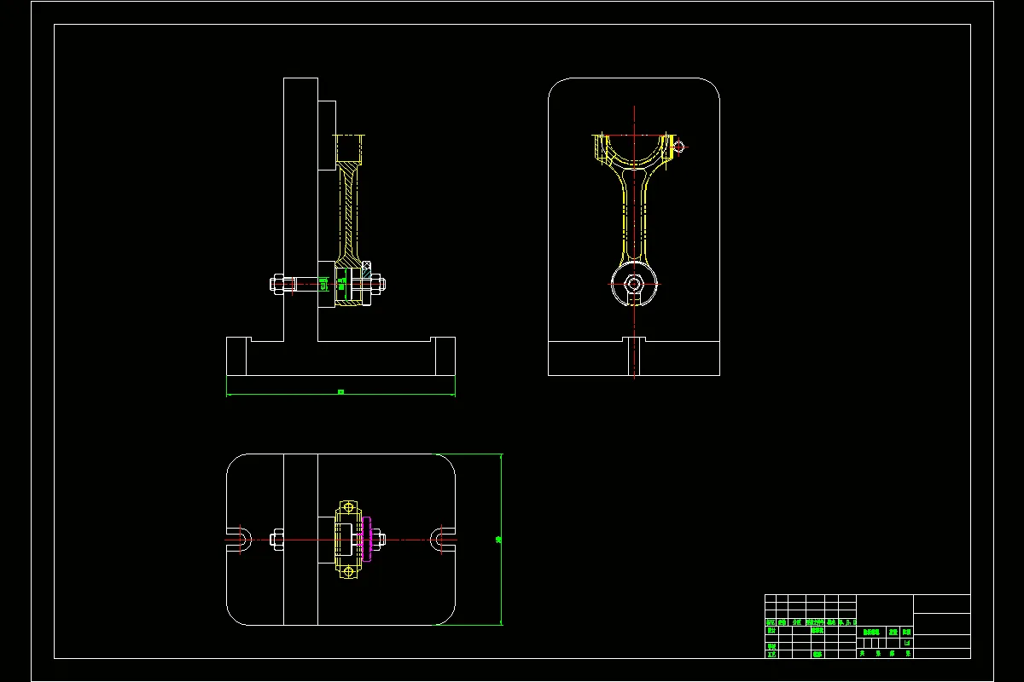The width and height of the screenshot is (1024, 682).
Task: Select the left hex nut in top view
Action: 277,539
